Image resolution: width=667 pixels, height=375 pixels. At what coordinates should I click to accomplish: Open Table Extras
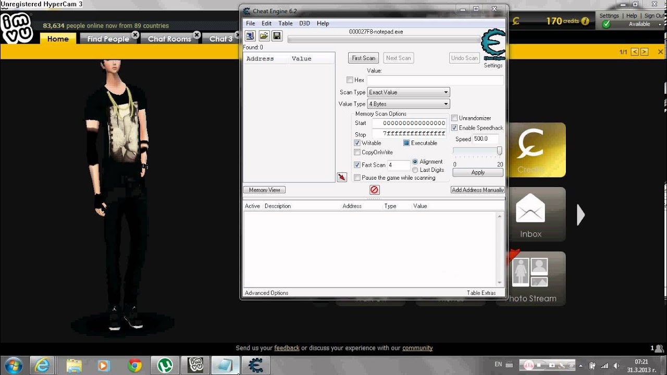(481, 293)
